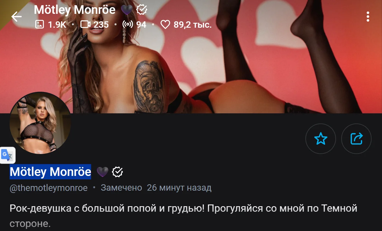Click the photos count icon 1.9K

[40, 25]
